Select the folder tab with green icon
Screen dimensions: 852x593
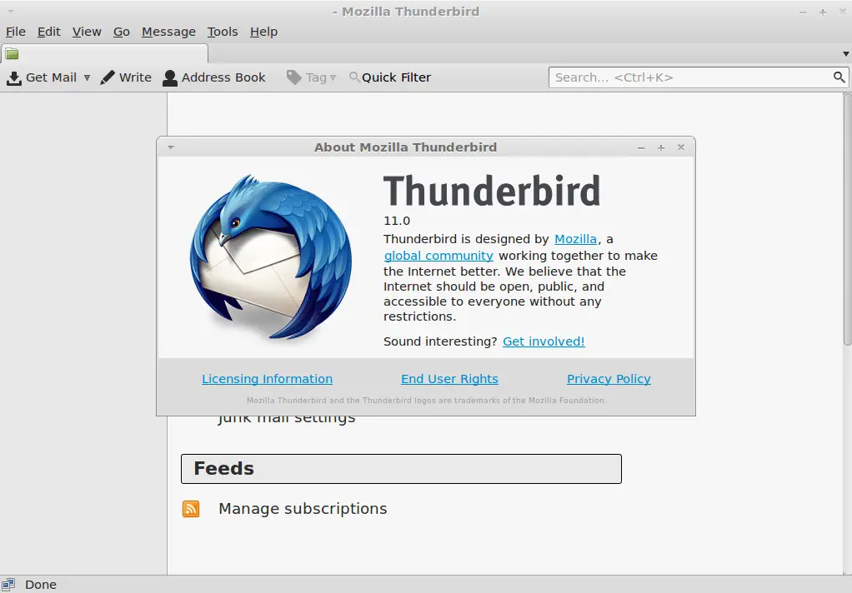tap(104, 54)
